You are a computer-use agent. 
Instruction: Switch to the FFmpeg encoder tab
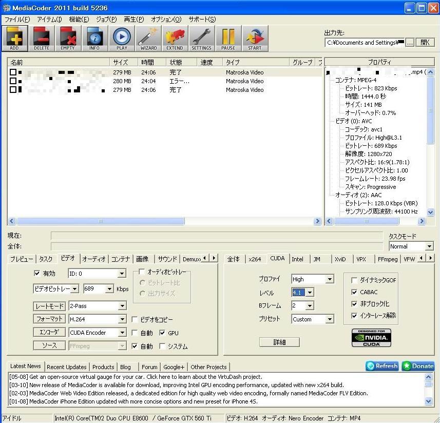click(388, 259)
